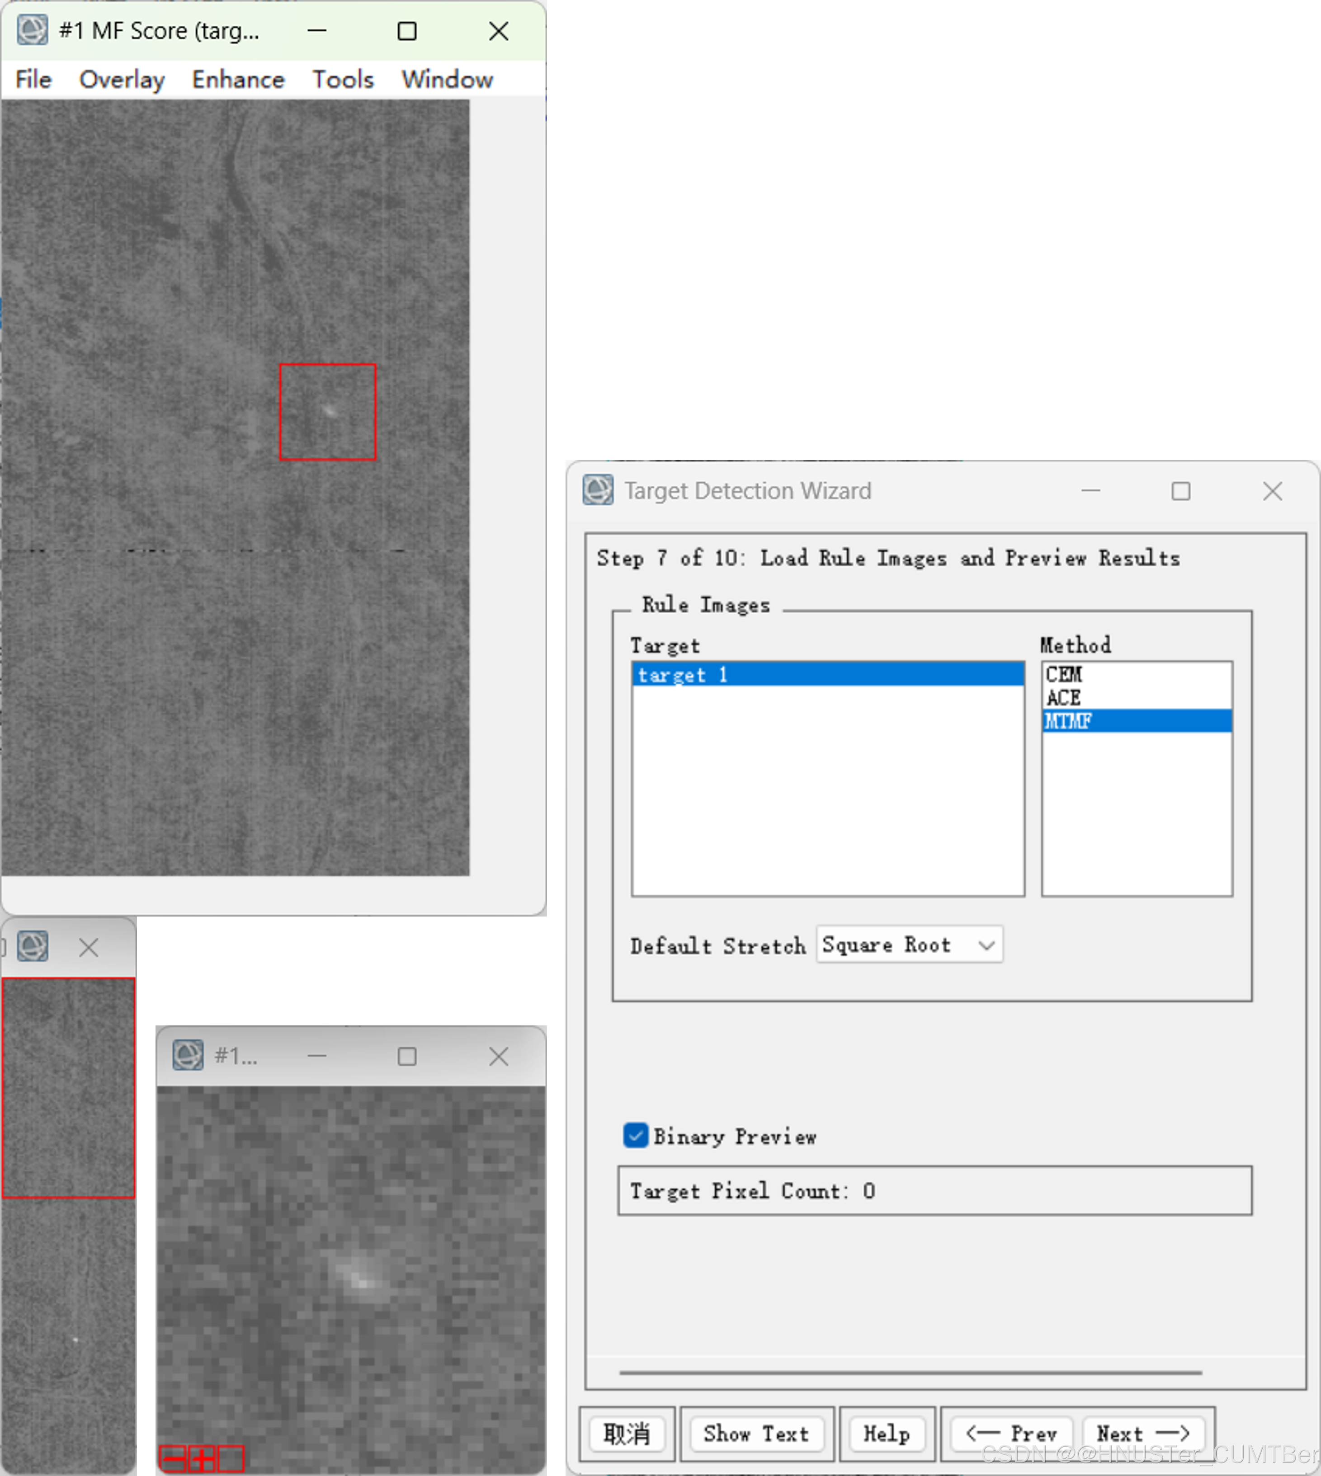Click the ENVI icon in the Scroll window title bar

tap(33, 946)
